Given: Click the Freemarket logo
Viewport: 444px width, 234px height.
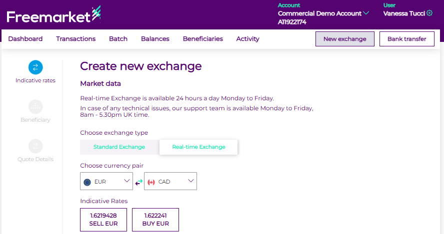Looking at the screenshot, I should (x=53, y=15).
